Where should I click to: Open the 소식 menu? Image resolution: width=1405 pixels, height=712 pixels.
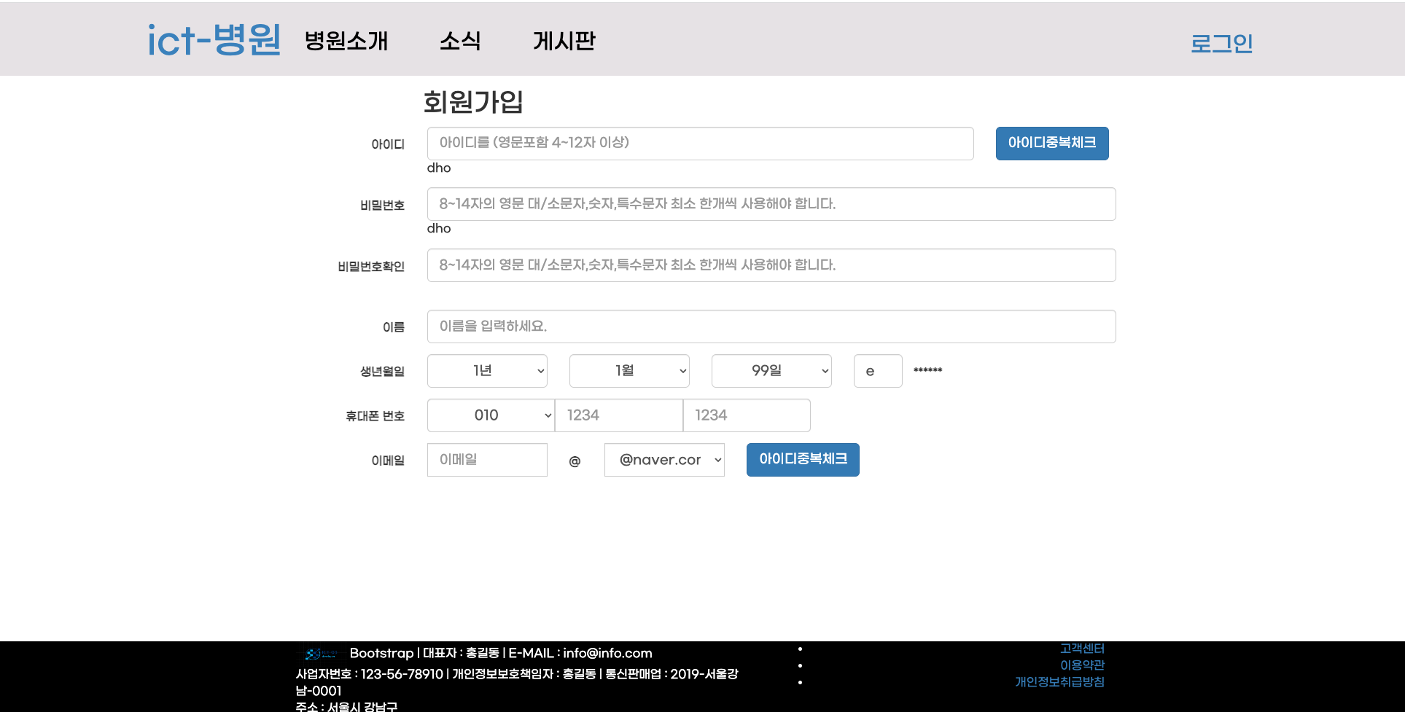coord(461,41)
